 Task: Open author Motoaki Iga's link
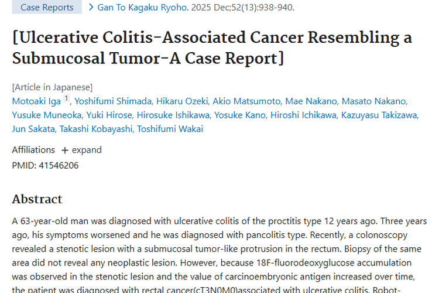[x=36, y=101]
